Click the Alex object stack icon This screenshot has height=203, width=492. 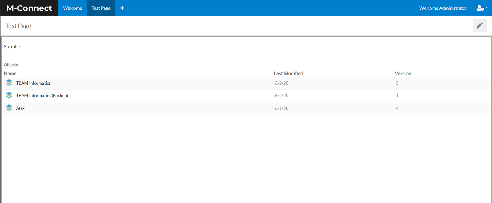click(x=9, y=108)
